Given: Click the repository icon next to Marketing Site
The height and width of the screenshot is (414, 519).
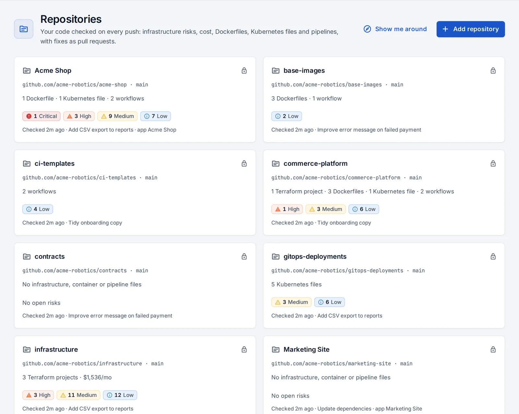Looking at the screenshot, I should click(x=276, y=349).
